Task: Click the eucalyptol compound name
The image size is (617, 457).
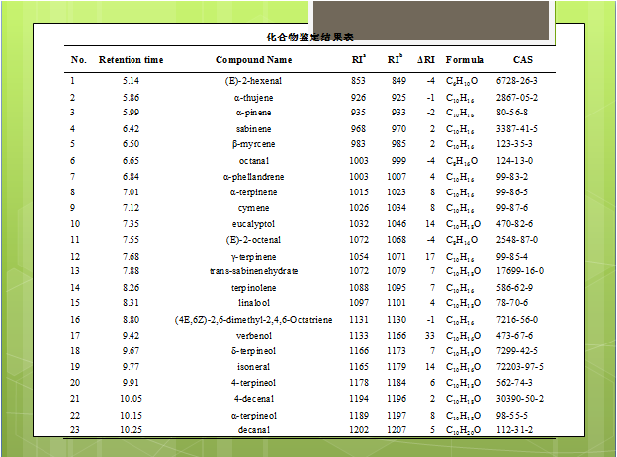Action: point(253,224)
